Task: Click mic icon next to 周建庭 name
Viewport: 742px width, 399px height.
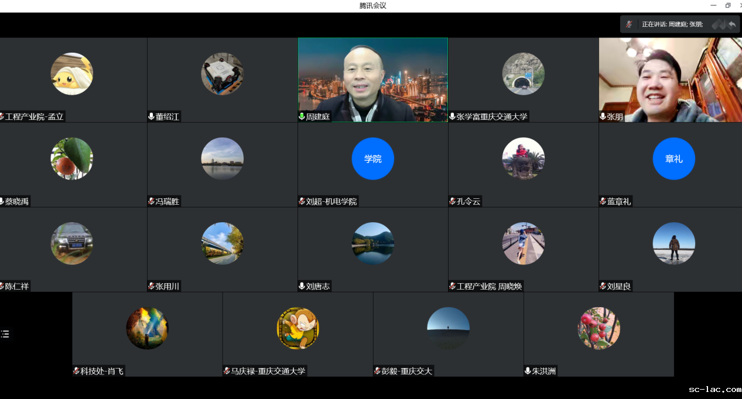Action: coord(302,116)
